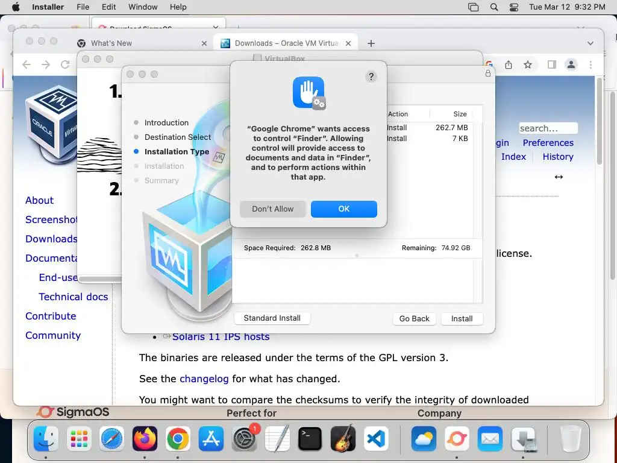This screenshot has width=617, height=463.
Task: Click the Standard Install button
Action: pyautogui.click(x=272, y=318)
